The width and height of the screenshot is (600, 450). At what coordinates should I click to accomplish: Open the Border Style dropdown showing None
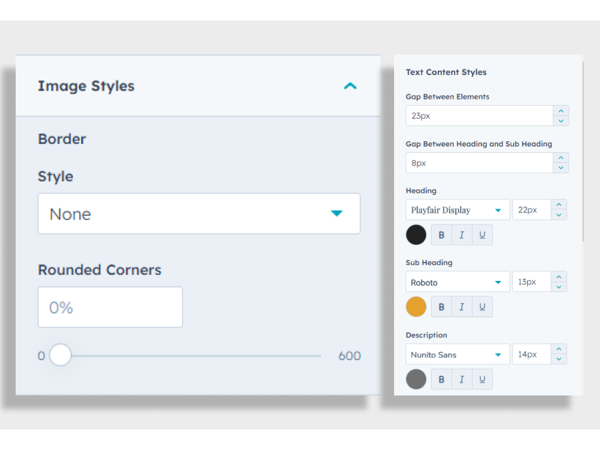(x=198, y=213)
